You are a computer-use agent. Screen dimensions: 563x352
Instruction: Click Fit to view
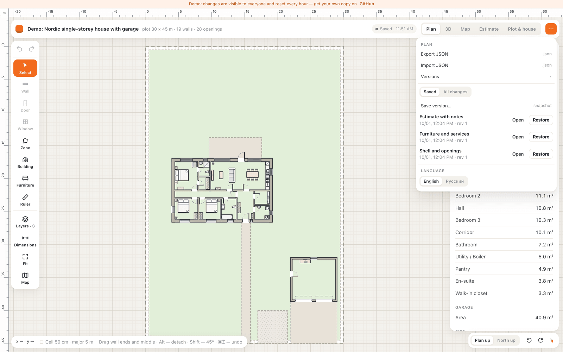point(25,259)
